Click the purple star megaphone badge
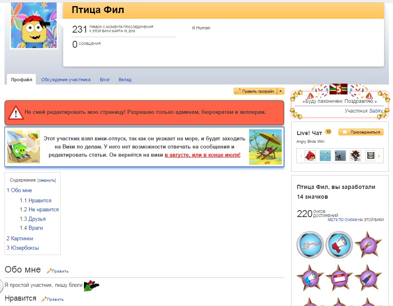393x306 pixels. (x=310, y=278)
